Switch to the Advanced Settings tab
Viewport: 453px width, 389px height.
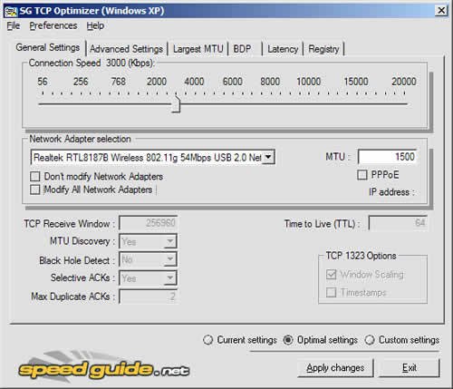pyautogui.click(x=126, y=49)
